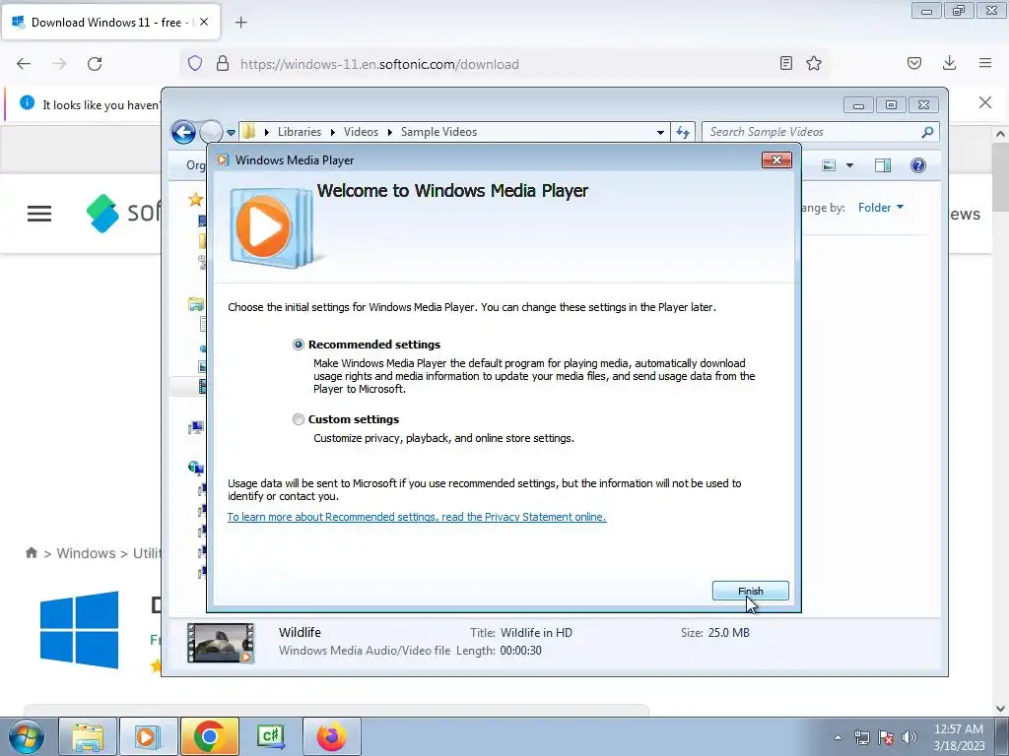Open the Privacy Statement online link
Image resolution: width=1009 pixels, height=756 pixels.
tap(417, 517)
